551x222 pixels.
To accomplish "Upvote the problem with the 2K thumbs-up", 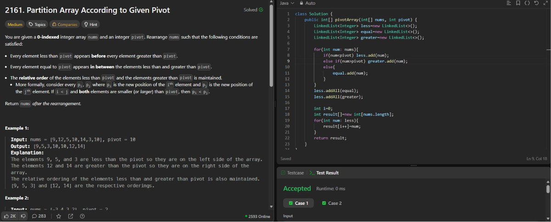I will (10, 216).
